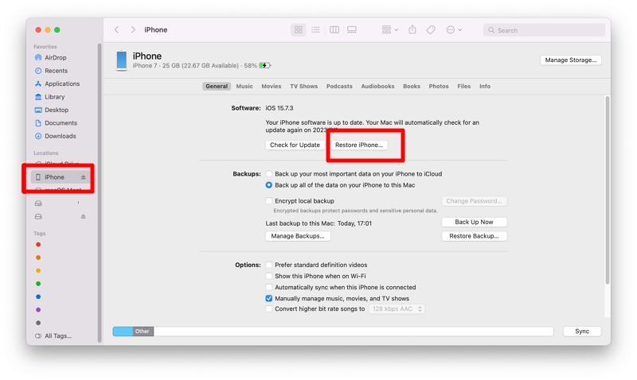Click the Other segment of storage bar
The image size is (637, 380).
[143, 332]
